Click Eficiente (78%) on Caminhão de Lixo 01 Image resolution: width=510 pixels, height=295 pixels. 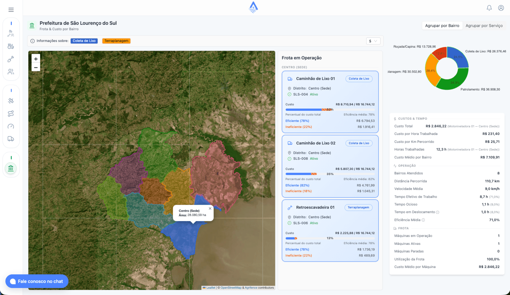pos(297,121)
